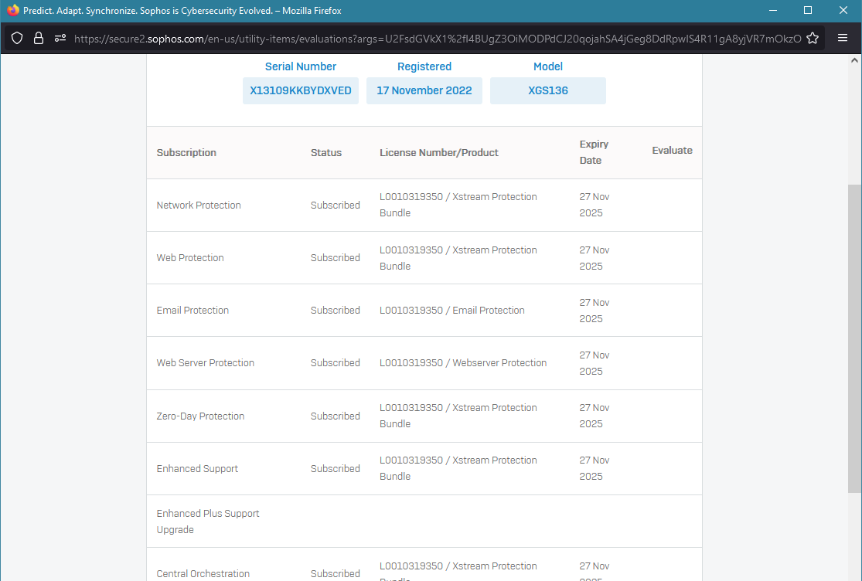The height and width of the screenshot is (581, 862).
Task: Click the tracking protection shield icon
Action: tap(17, 39)
